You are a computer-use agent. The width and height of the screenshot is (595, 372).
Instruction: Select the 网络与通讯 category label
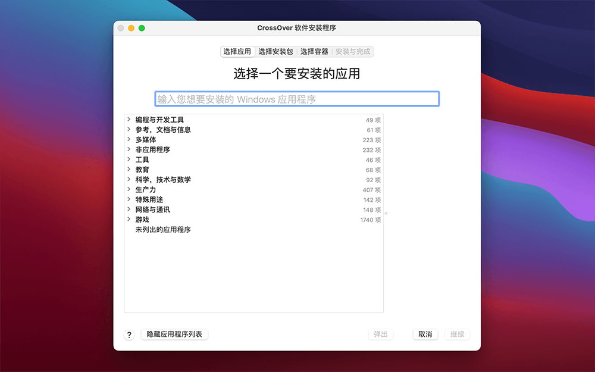(152, 209)
